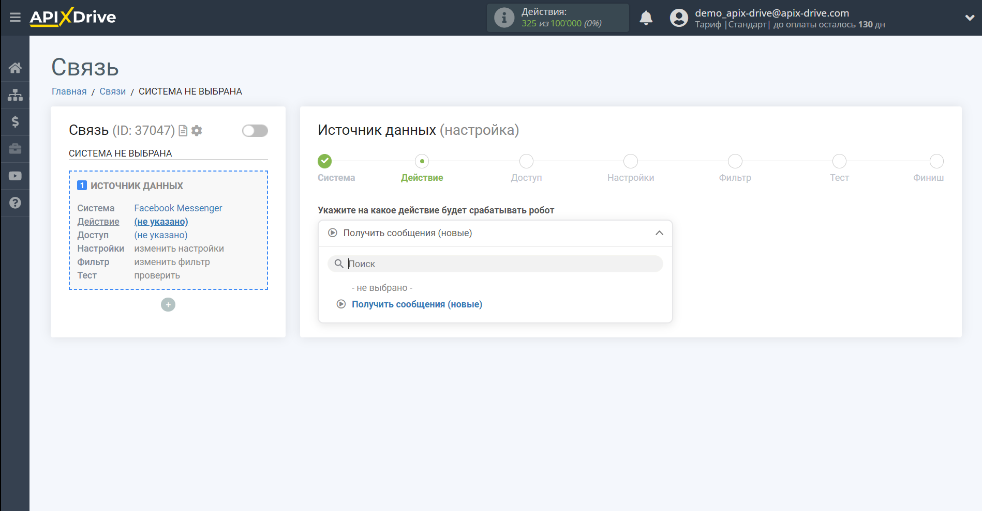Click the actions counter '325 из 100'000'
The height and width of the screenshot is (511, 982).
pos(551,24)
